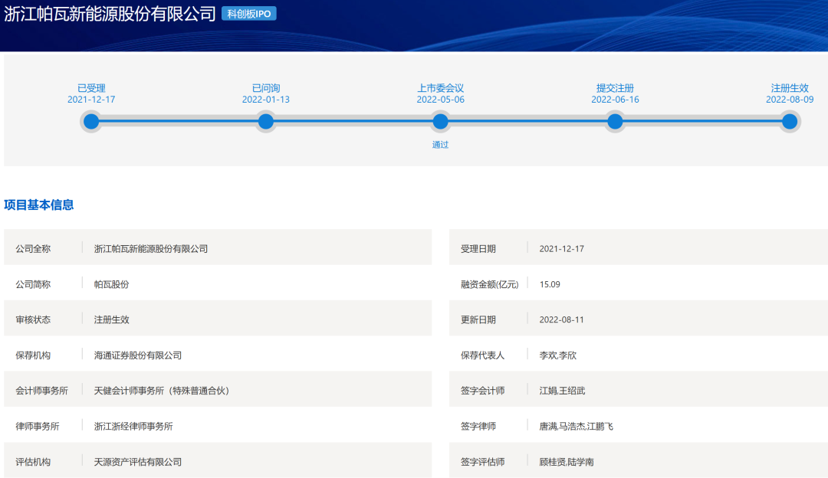The width and height of the screenshot is (828, 478).
Task: Click the update date value 2022-08-11
Action: coord(561,319)
